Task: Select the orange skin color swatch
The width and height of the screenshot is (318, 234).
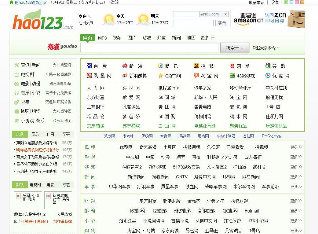Action: tap(302, 2)
